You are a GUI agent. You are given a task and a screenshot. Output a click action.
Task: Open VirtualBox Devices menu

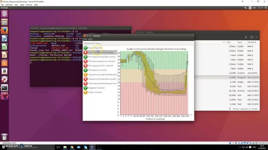pyautogui.click(x=29, y=5)
